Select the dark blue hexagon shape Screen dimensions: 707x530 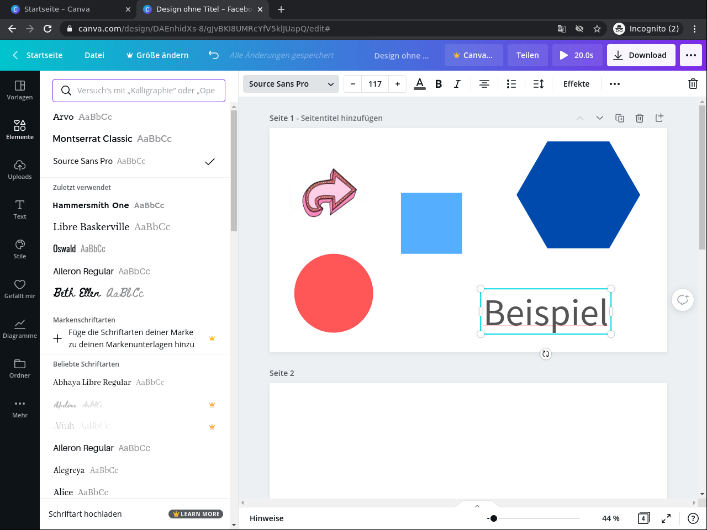(x=578, y=195)
